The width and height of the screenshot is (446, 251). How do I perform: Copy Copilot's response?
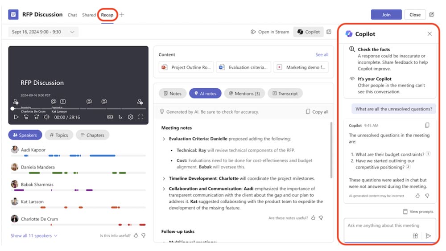pos(427,125)
